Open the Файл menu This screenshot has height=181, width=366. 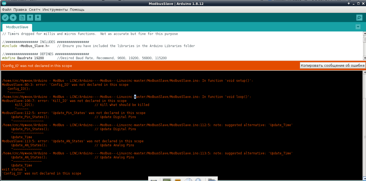[x=6, y=9]
